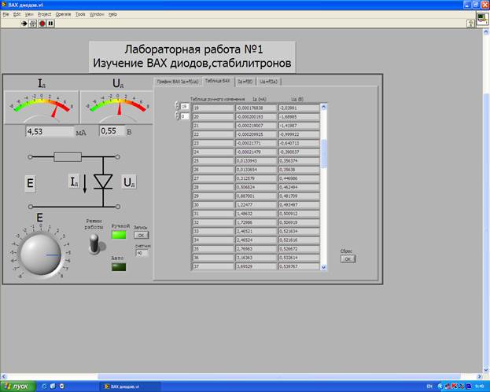
Task: Click the 0,55 В voltage readout field
Action: [x=112, y=130]
